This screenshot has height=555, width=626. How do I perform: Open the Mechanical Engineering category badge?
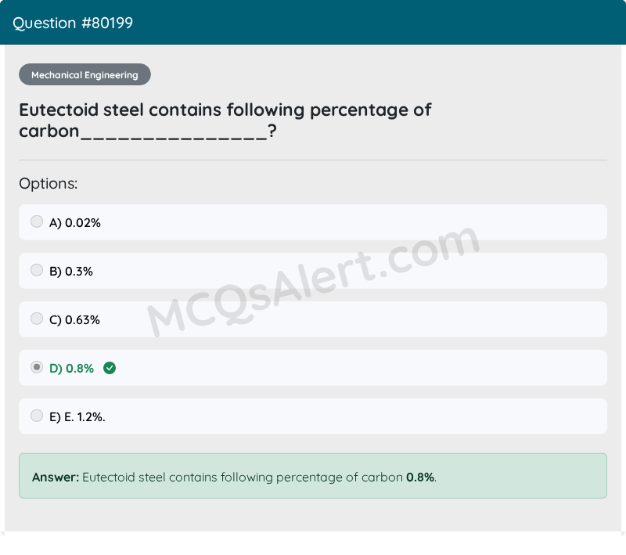coord(85,74)
